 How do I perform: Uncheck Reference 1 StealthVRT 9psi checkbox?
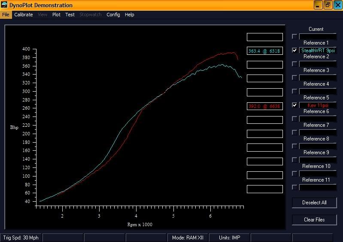(x=294, y=50)
